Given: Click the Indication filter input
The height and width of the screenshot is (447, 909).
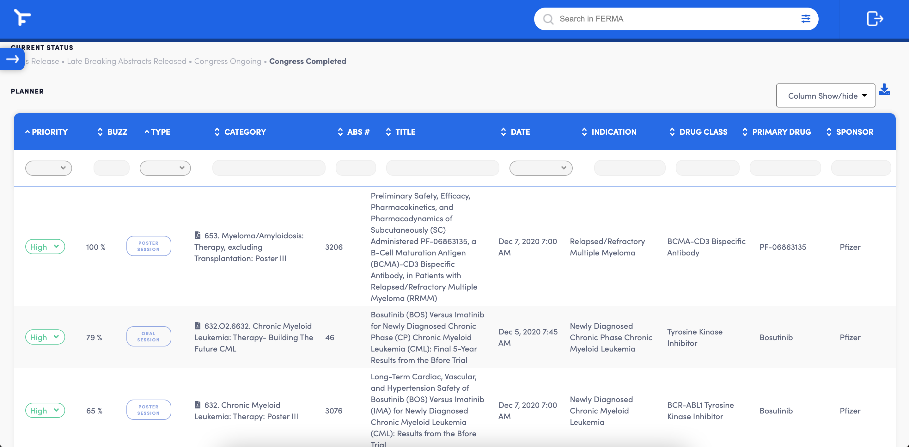Looking at the screenshot, I should [630, 168].
